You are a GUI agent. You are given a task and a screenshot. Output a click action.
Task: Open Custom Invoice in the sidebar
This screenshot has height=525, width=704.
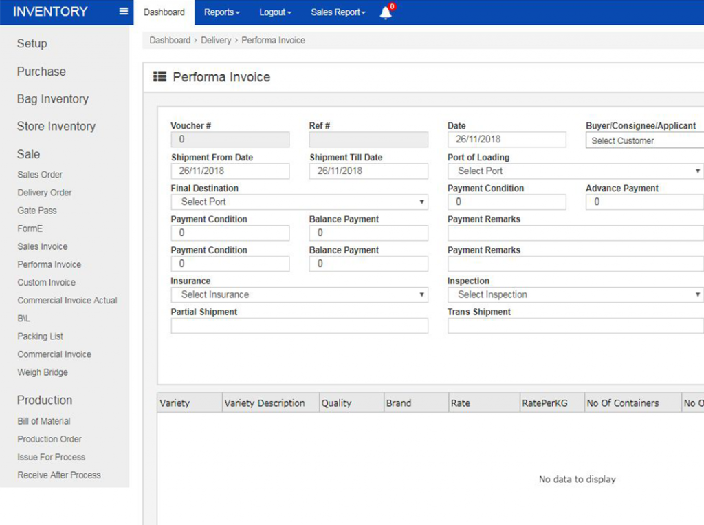(46, 282)
